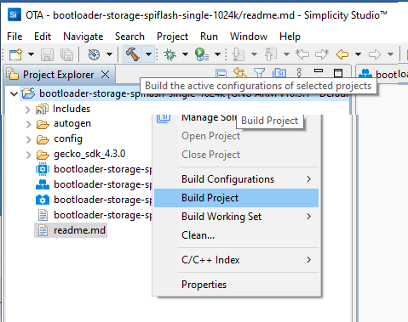Viewport: 408px width, 322px height.
Task: Click the Previous Annotation toolbar icon
Action: [x=271, y=54]
